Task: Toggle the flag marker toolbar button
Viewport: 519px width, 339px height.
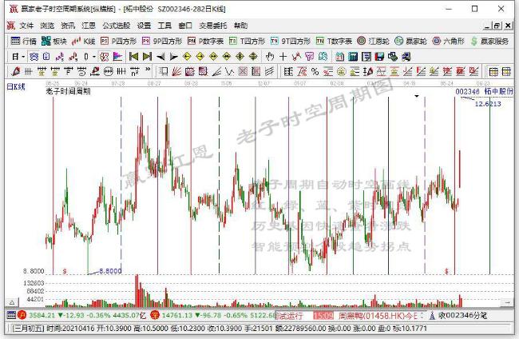Action: 117,57
